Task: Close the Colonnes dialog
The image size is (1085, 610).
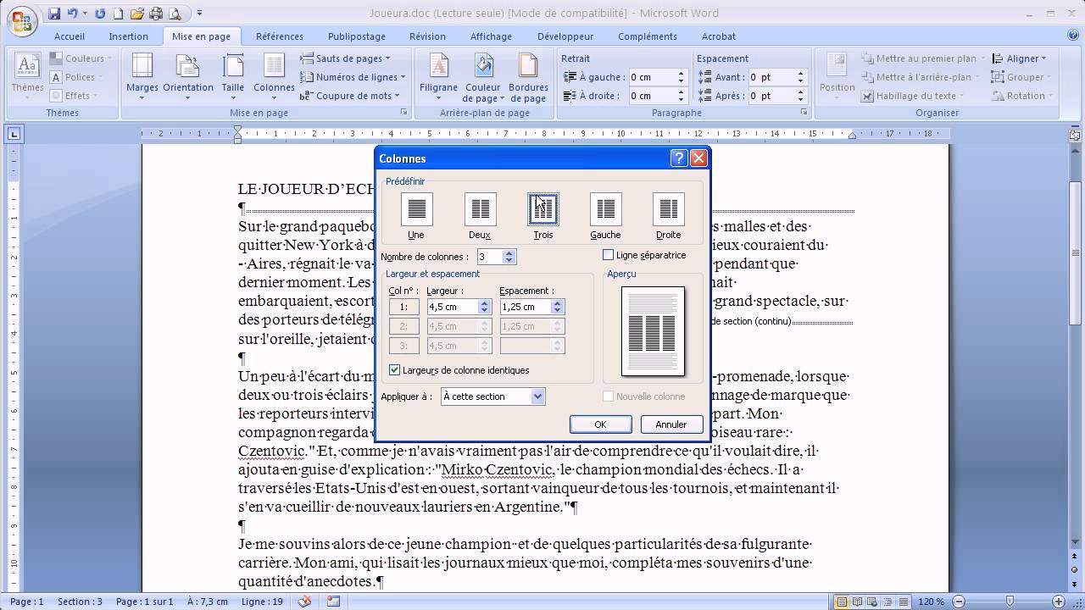Action: 698,158
